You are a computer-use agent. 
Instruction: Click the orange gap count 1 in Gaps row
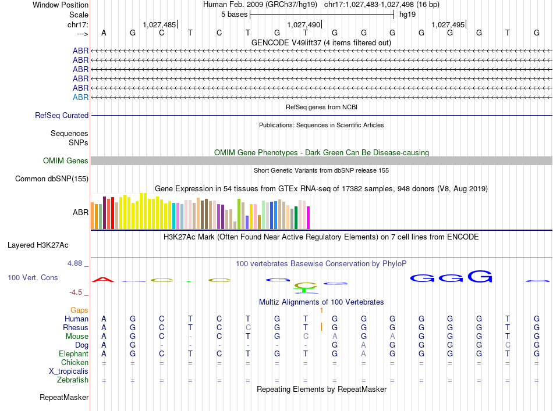coord(321,310)
